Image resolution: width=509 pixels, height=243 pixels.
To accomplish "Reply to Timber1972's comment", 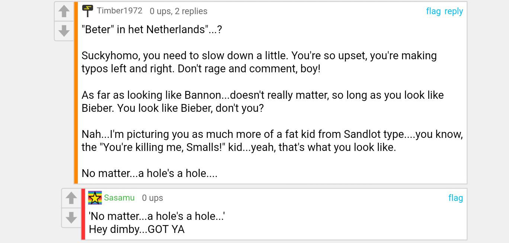I will coord(454,11).
